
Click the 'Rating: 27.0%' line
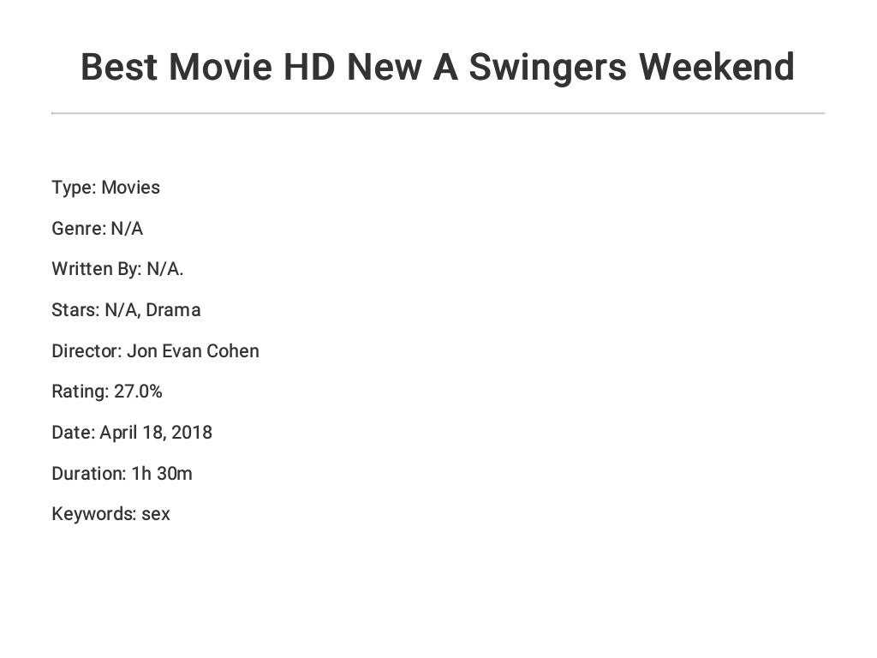106,392
